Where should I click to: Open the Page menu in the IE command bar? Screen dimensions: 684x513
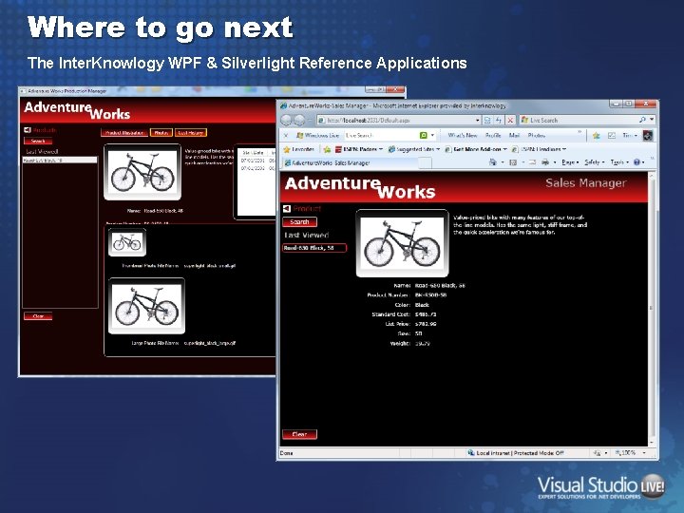[570, 162]
